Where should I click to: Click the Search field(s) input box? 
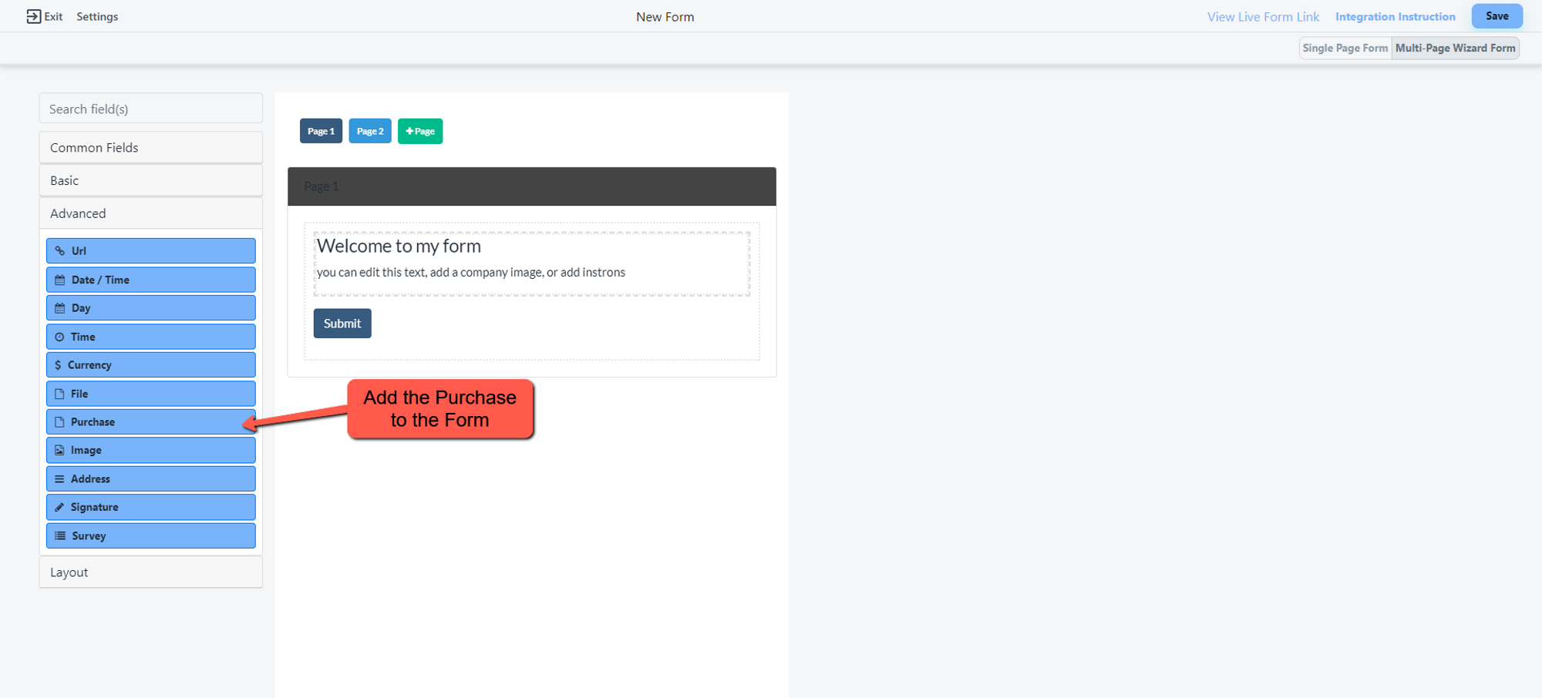tap(150, 109)
